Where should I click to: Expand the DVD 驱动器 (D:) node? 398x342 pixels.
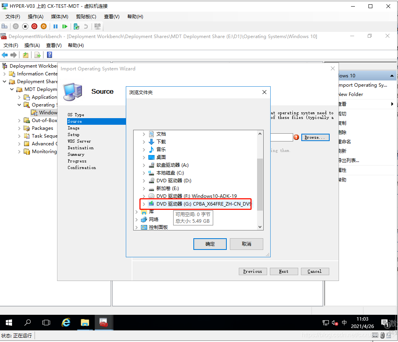point(144,181)
